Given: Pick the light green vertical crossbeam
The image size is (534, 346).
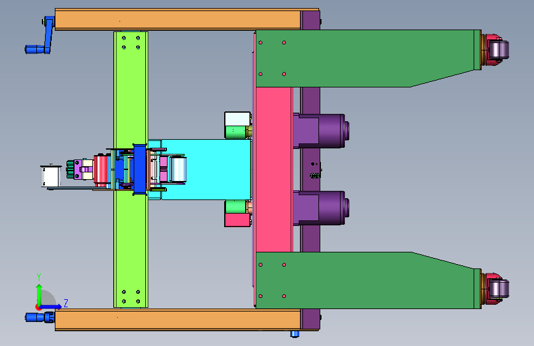Looking at the screenshot, I should pyautogui.click(x=131, y=89).
